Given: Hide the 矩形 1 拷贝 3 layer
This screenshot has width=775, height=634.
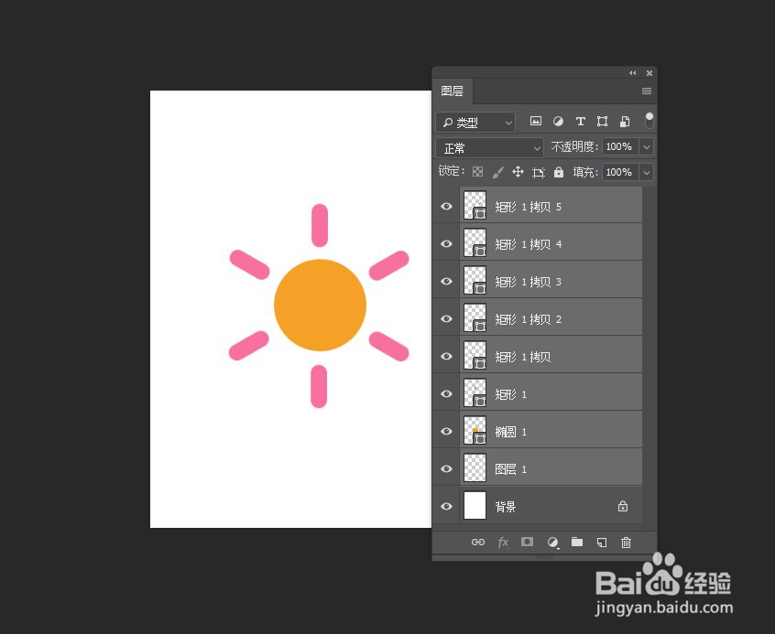Looking at the screenshot, I should 446,281.
